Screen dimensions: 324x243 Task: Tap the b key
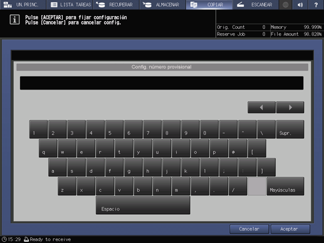pyautogui.click(x=143, y=186)
